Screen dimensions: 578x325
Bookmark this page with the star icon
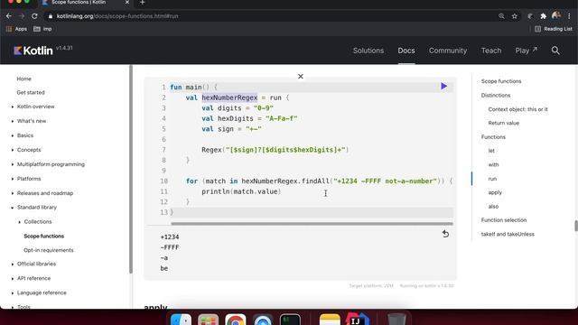515,16
